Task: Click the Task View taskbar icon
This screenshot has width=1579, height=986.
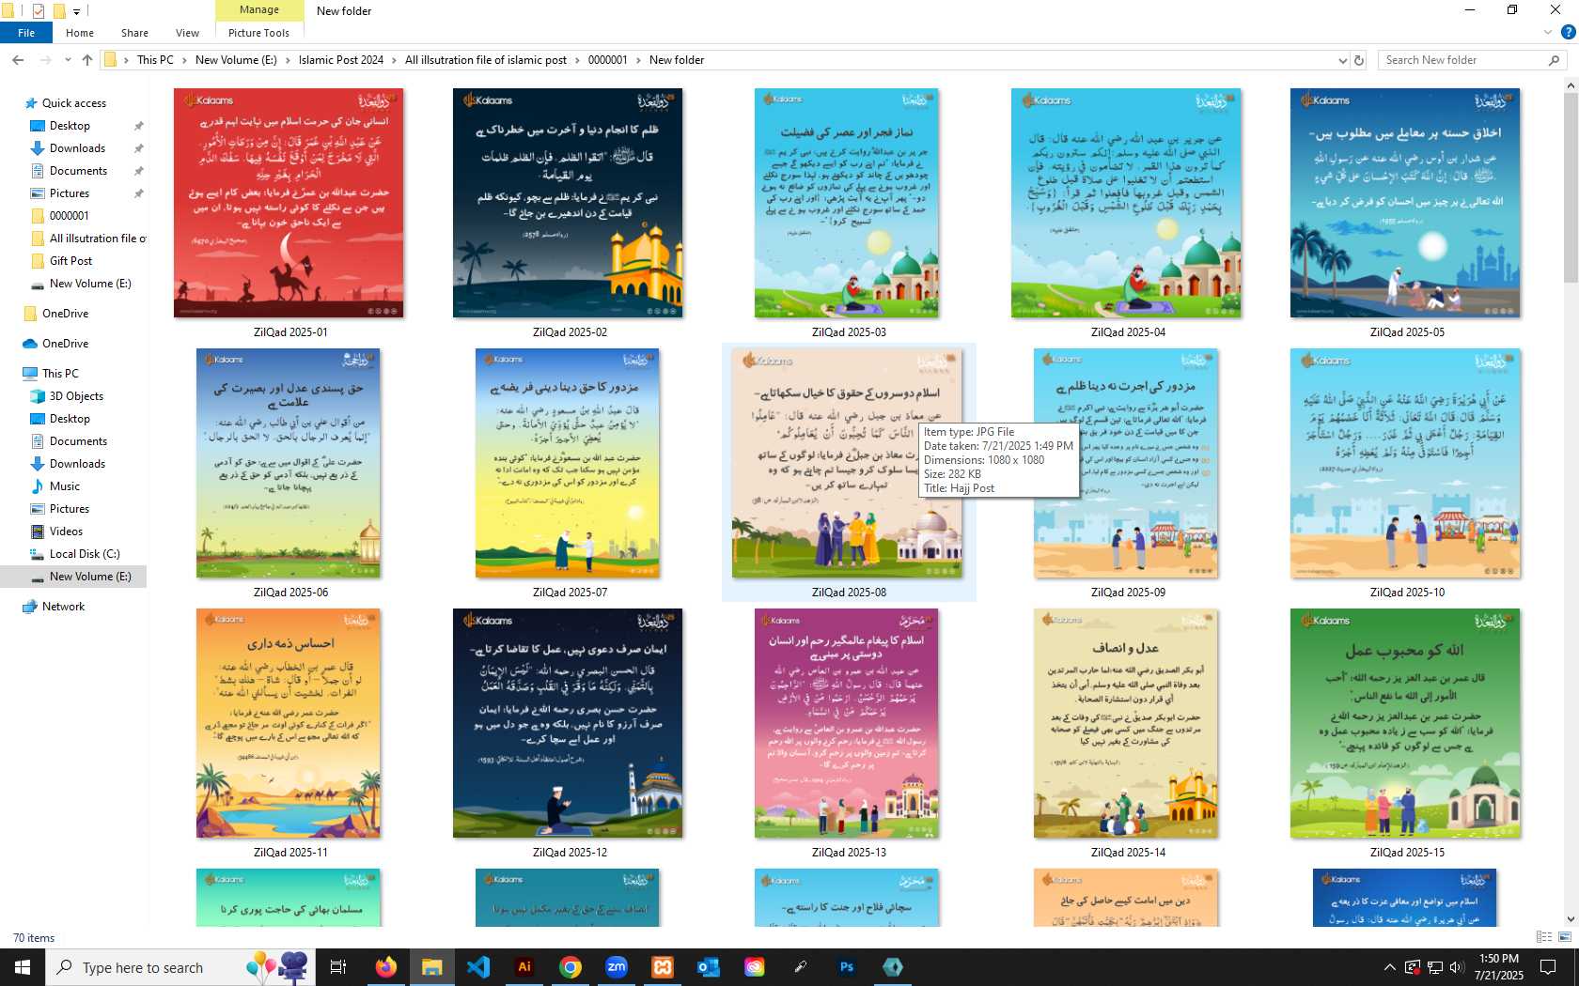Action: [338, 967]
